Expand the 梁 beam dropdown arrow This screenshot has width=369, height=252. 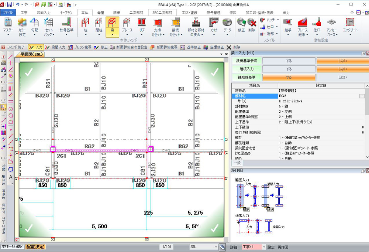pyautogui.click(x=112, y=35)
